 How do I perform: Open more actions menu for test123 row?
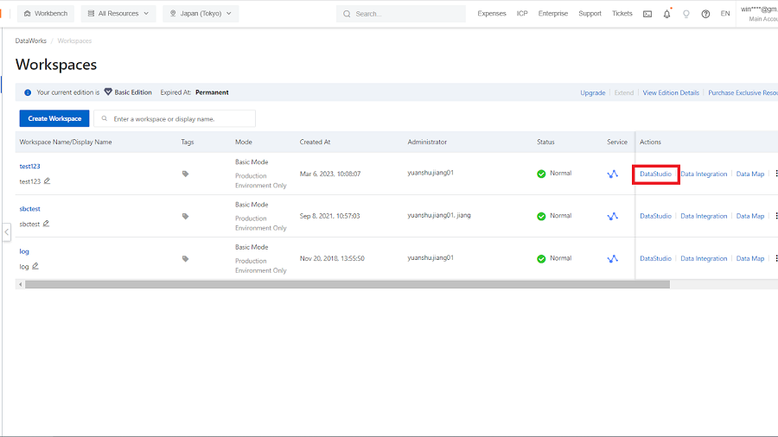click(775, 174)
